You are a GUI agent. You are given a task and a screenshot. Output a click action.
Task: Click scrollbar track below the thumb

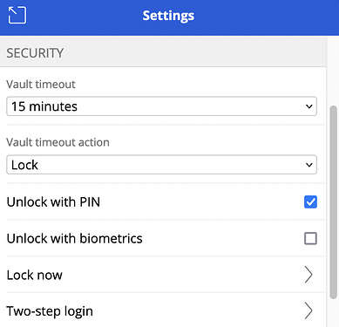click(x=334, y=313)
